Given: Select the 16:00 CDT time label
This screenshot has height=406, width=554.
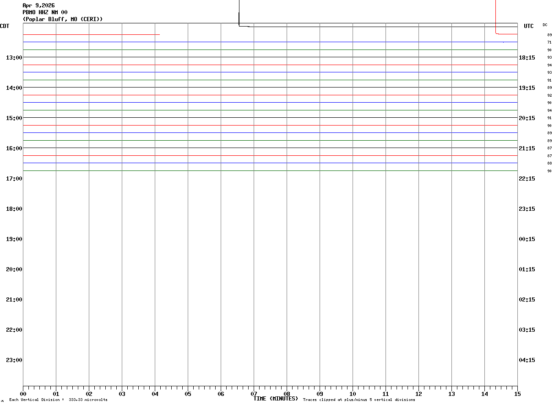Looking at the screenshot, I should tap(14, 148).
